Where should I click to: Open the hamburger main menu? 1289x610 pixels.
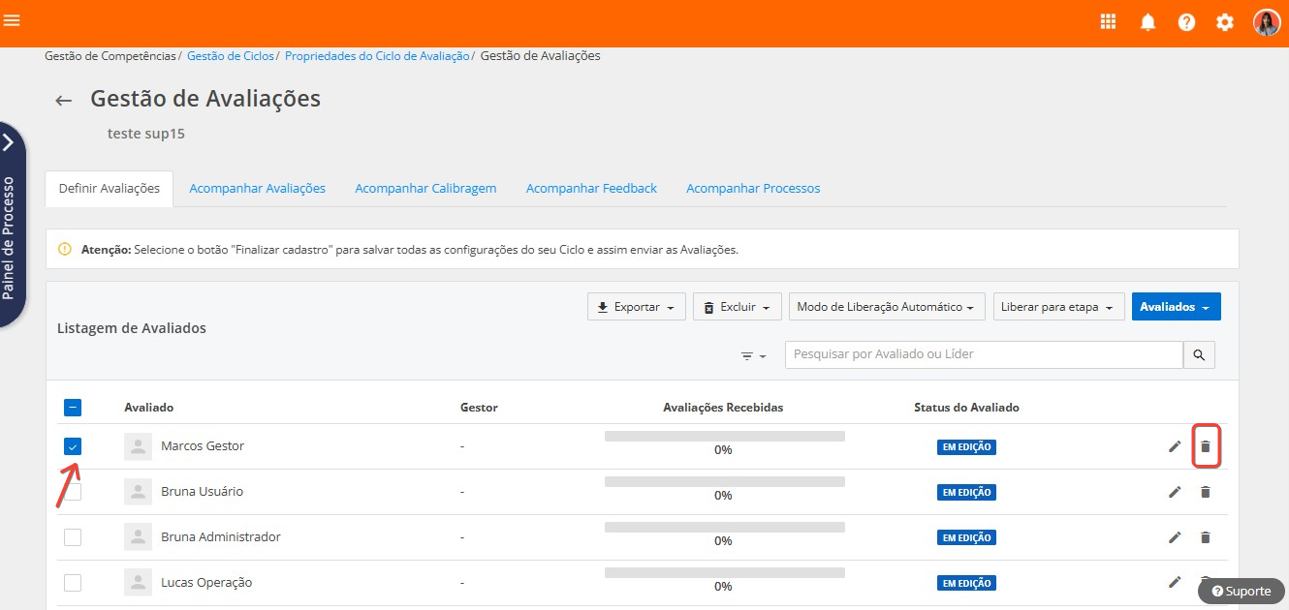(12, 20)
